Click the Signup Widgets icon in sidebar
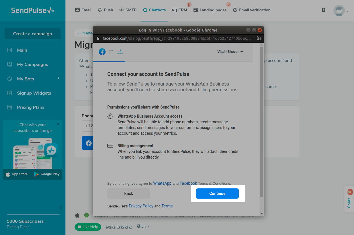Screen dimensions: 354x235 10,93
